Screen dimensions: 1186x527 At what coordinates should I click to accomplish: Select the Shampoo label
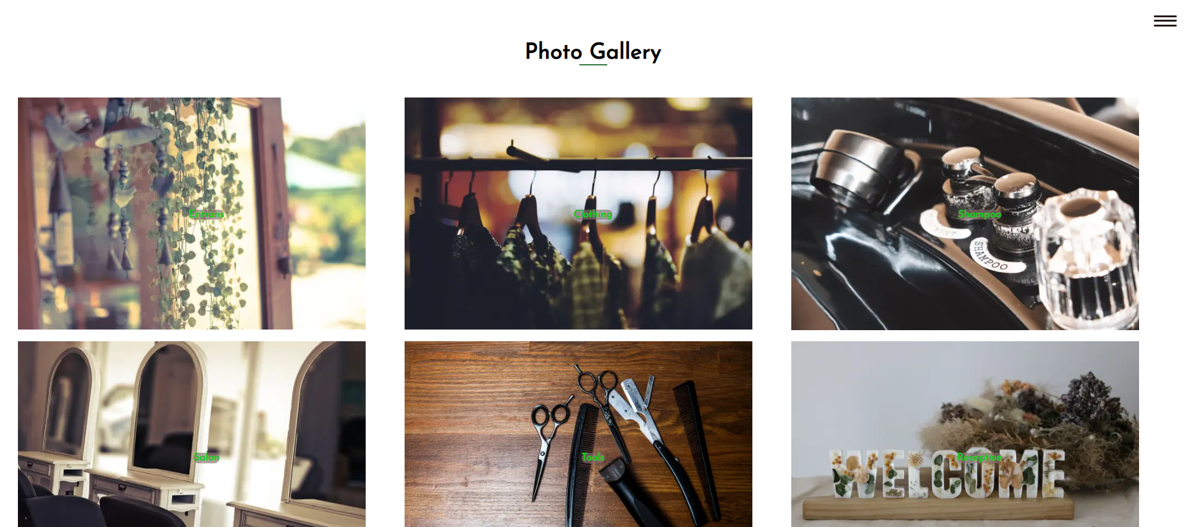980,214
